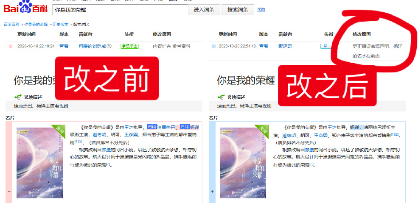418x203 pixels.
Task: Open contributor 可爱的刘恺威 profile
Action: pos(92,46)
